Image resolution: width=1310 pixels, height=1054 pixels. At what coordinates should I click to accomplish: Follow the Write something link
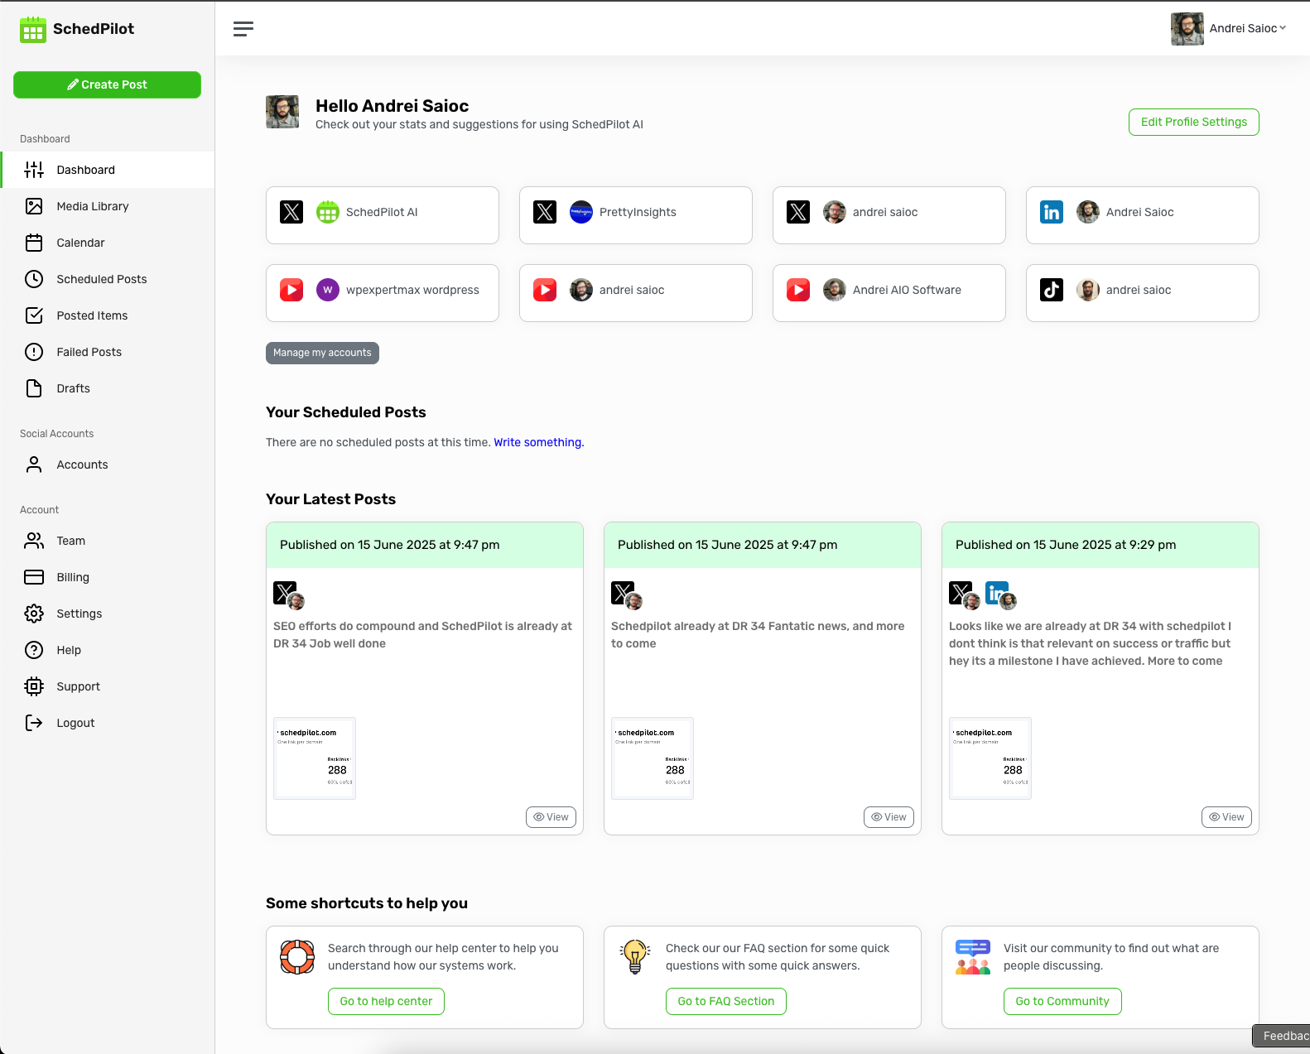click(539, 442)
